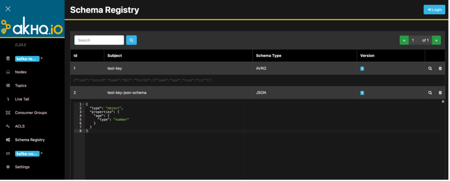The image size is (450, 181).
Task: Go to the previous page of schemas
Action: coord(404,40)
